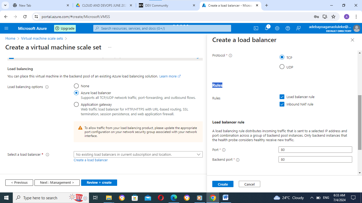Cancel the load balancer creation

[249, 184]
